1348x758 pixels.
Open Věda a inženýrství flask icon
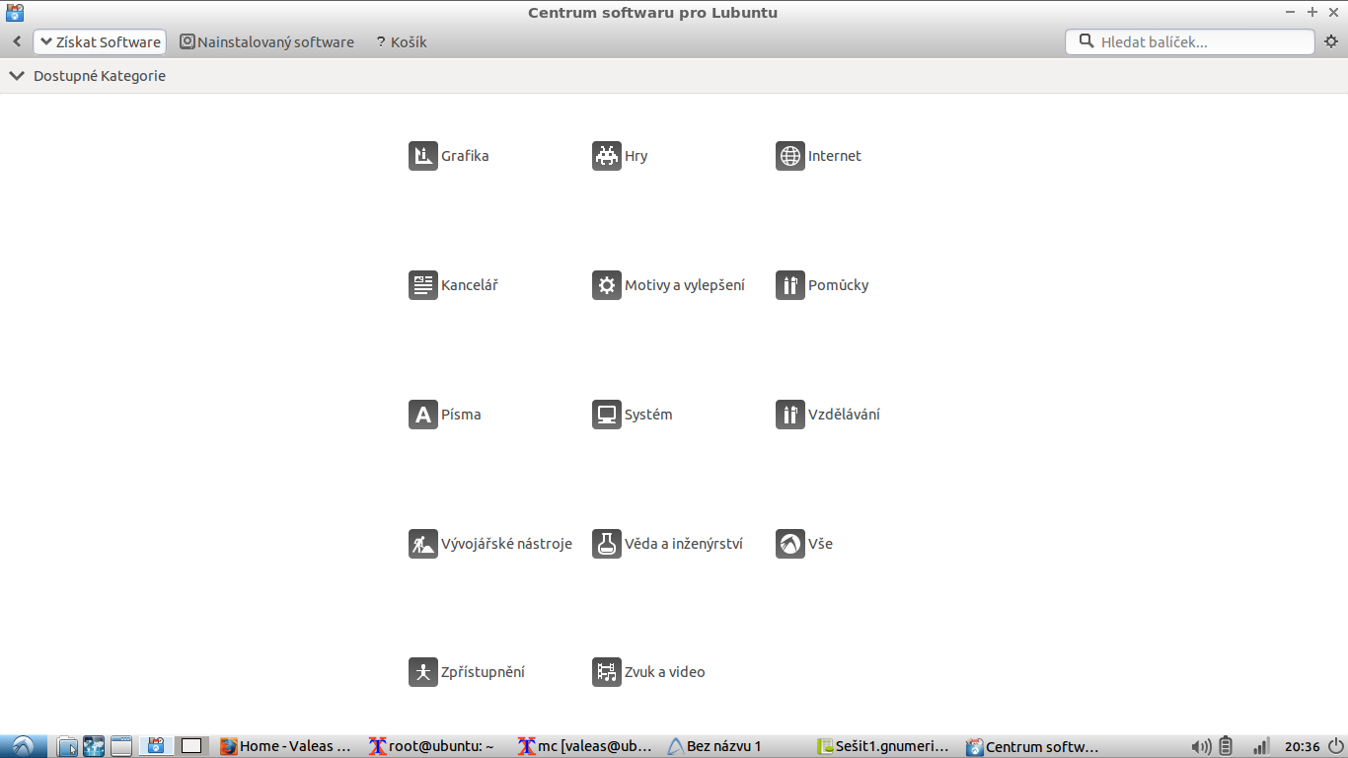[x=607, y=544]
